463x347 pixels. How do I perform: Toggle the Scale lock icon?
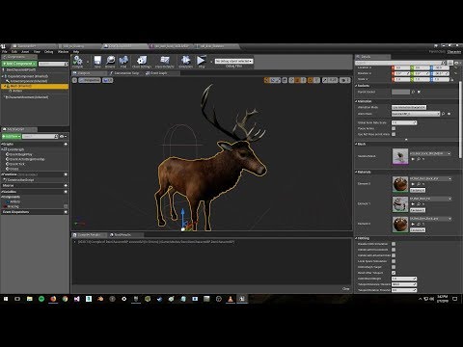pyautogui.click(x=452, y=79)
